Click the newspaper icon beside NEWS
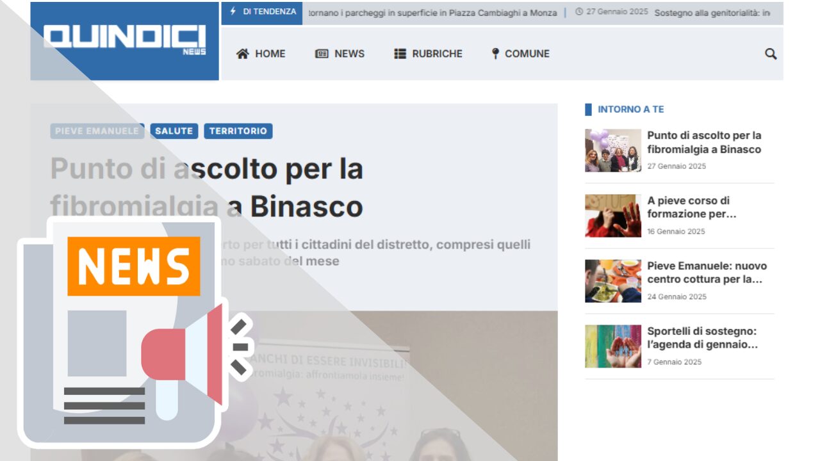The width and height of the screenshot is (820, 461). point(322,54)
